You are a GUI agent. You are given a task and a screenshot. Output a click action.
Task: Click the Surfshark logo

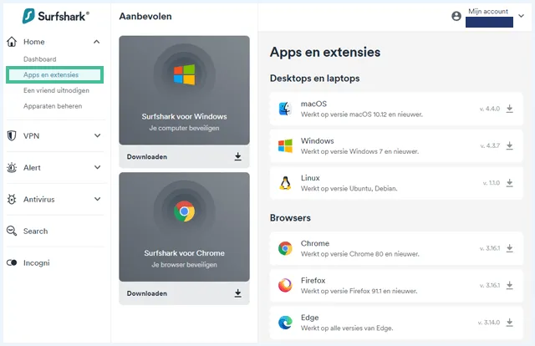point(56,16)
